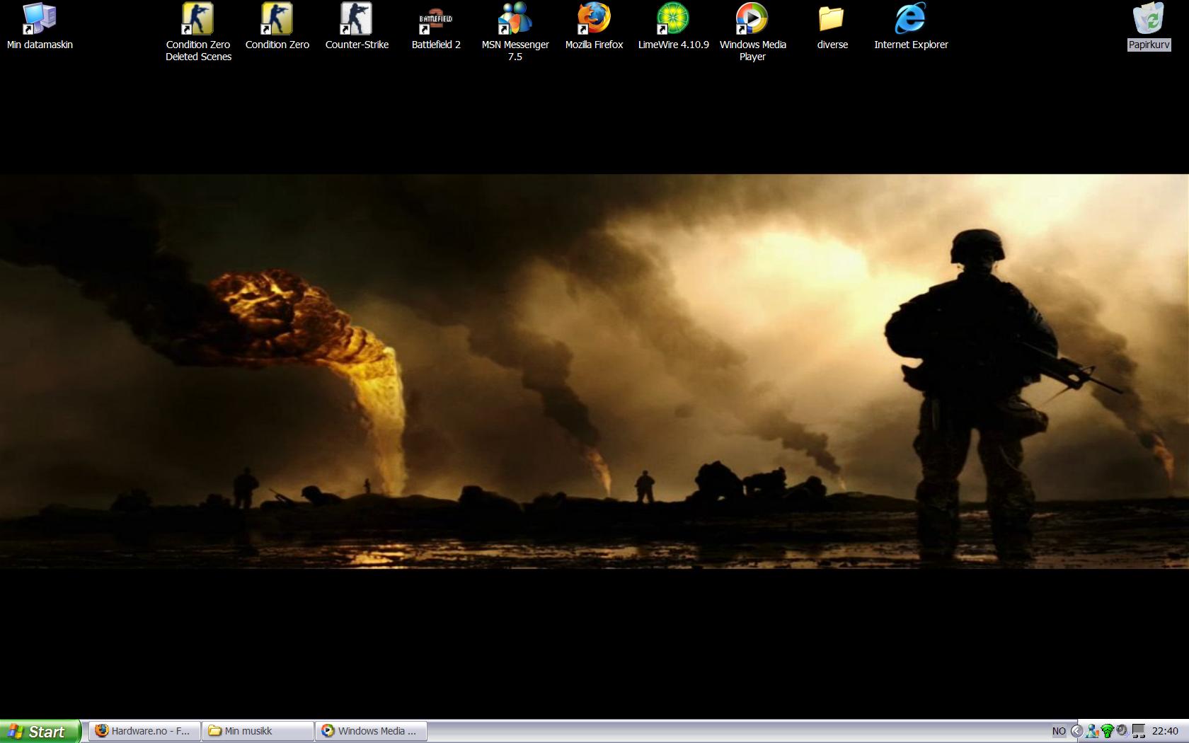Open MSN Messenger 7.5 from the desktop
1189x743 pixels.
pyautogui.click(x=515, y=32)
